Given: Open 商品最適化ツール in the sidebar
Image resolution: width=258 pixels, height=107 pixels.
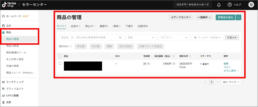Looking at the screenshot, I should 16,53.
